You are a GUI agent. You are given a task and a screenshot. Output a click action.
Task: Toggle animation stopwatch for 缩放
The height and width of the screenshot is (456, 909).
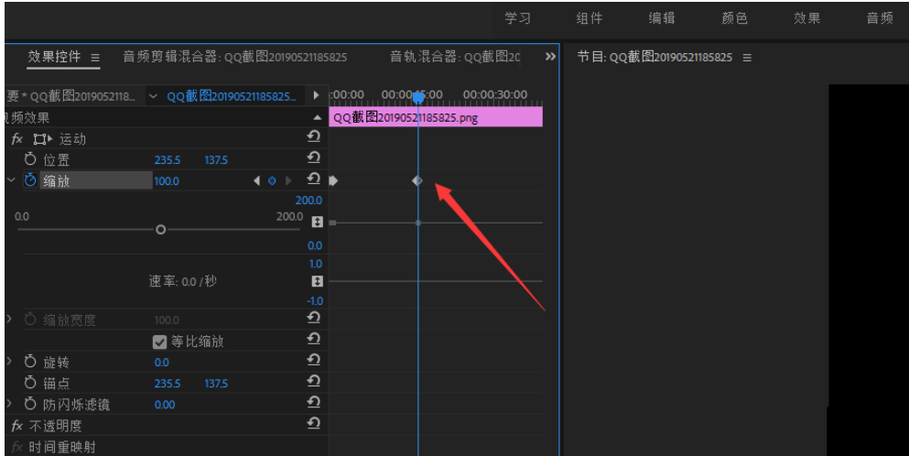pyautogui.click(x=30, y=180)
